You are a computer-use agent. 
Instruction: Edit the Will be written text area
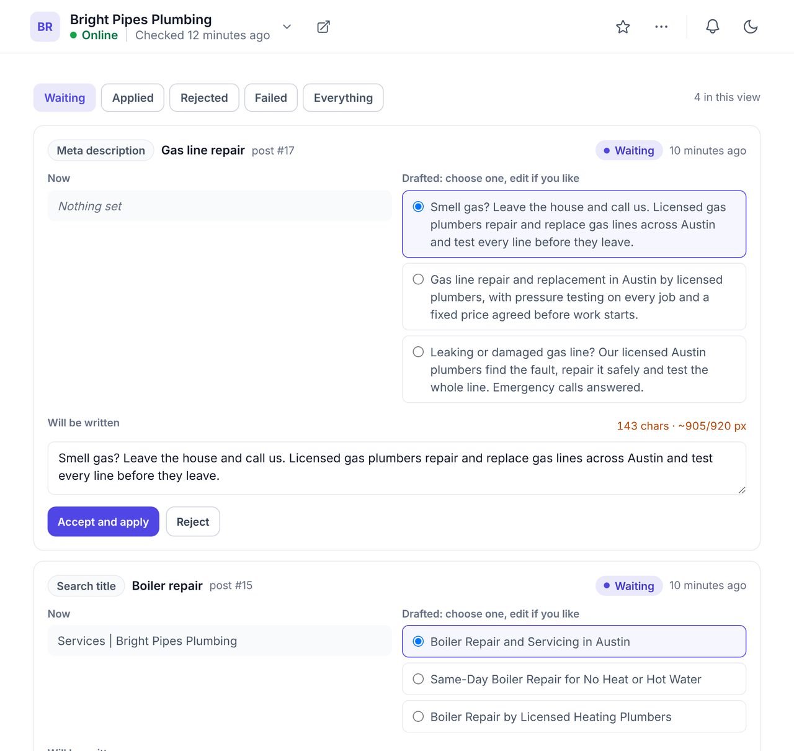point(397,468)
